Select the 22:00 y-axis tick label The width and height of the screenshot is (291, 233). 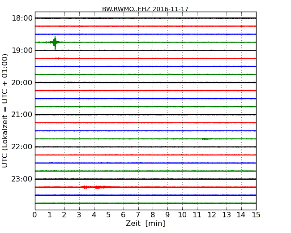point(22,147)
